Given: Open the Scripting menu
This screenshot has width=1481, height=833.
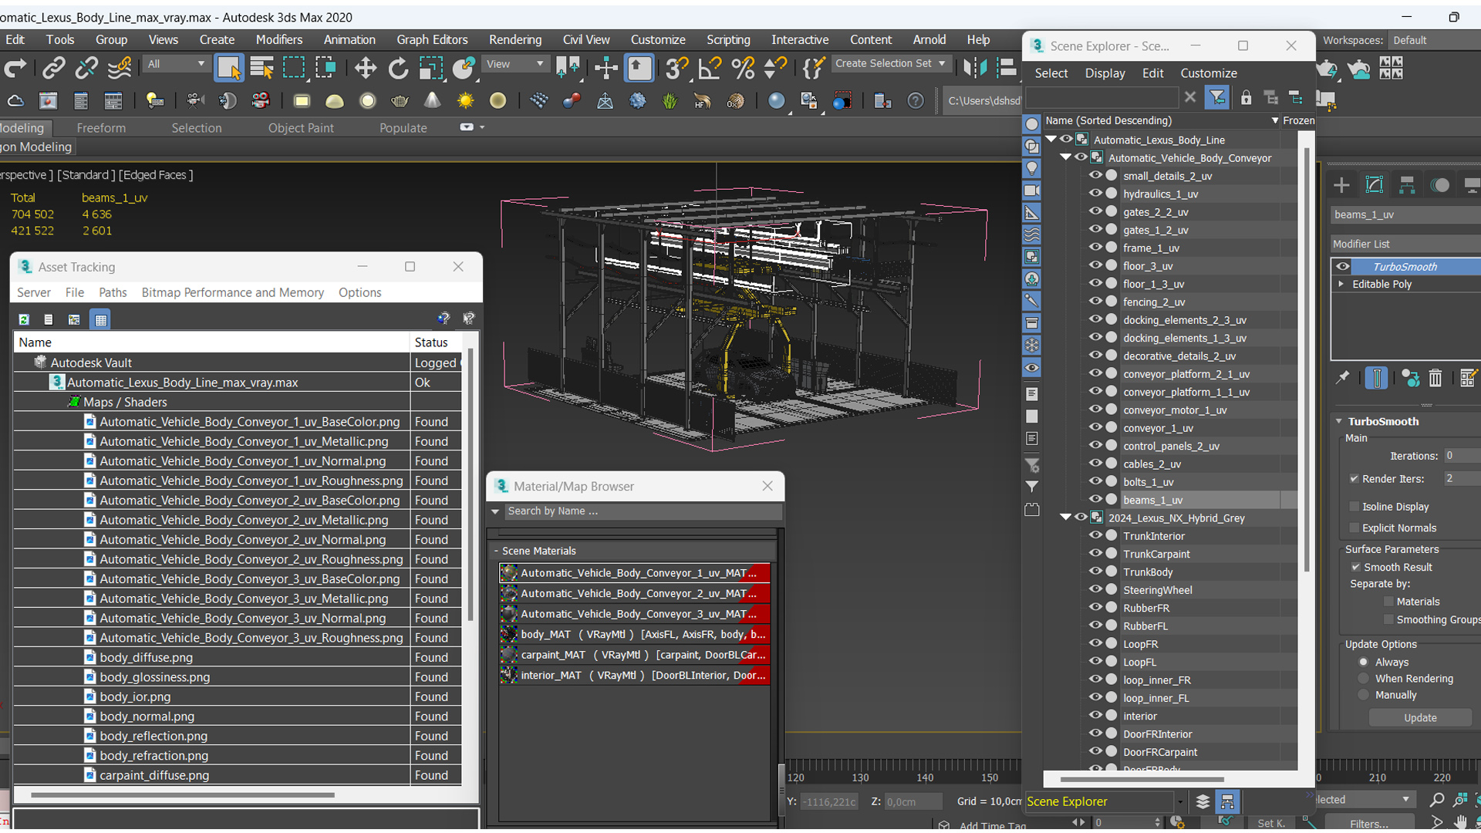Looking at the screenshot, I should [727, 39].
